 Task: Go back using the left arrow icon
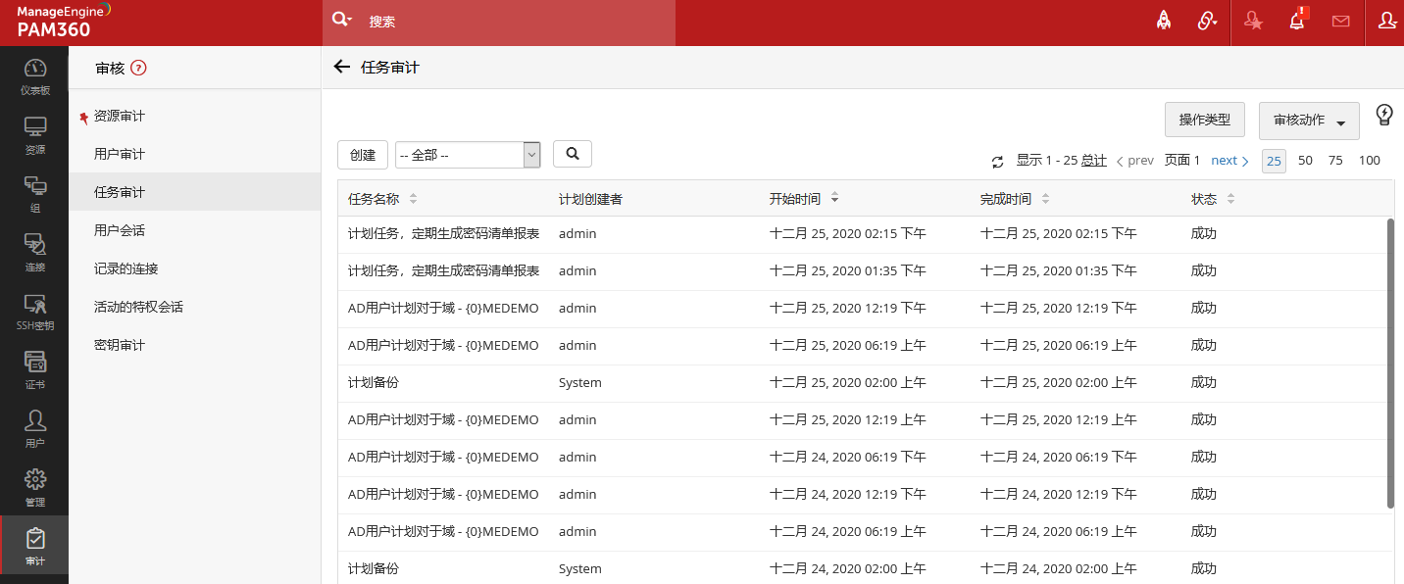341,67
